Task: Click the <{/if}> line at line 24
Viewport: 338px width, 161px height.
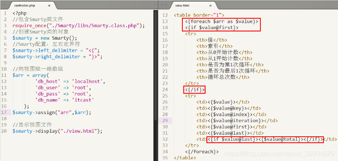Action: point(195,89)
